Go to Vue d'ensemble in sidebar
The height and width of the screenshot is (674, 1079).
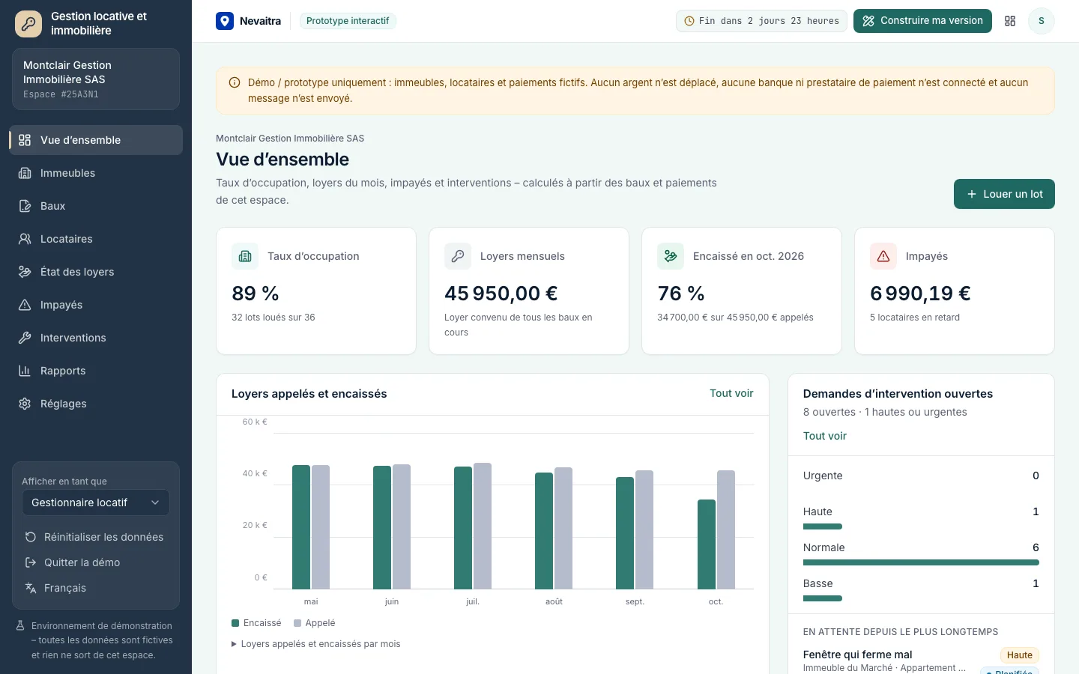[x=96, y=140]
